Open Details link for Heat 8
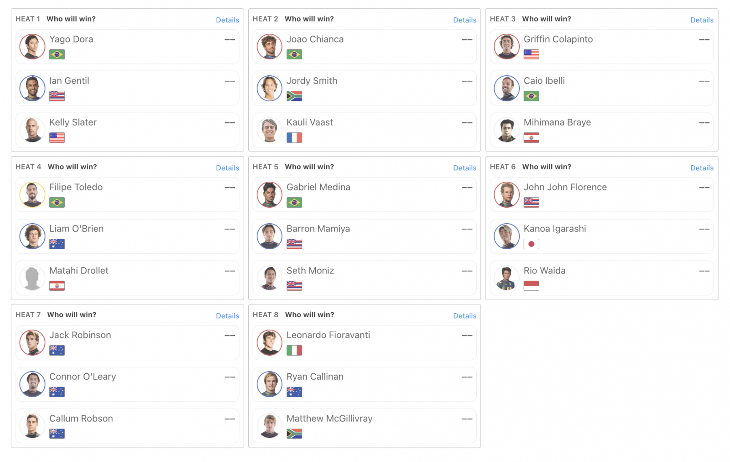Screen dimensions: 730x462 coord(464,316)
